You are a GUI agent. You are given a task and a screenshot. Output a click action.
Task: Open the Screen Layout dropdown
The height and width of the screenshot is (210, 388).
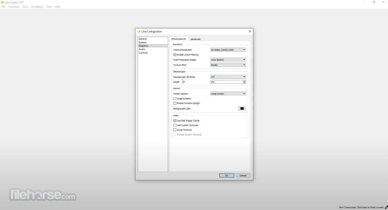click(228, 94)
